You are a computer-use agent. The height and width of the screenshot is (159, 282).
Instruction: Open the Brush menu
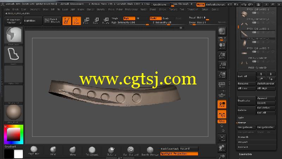pyautogui.click(x=16, y=10)
